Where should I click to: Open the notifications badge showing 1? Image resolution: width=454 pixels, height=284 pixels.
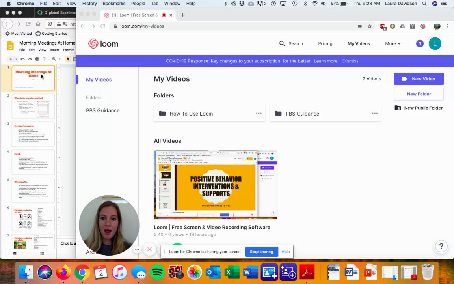click(420, 43)
